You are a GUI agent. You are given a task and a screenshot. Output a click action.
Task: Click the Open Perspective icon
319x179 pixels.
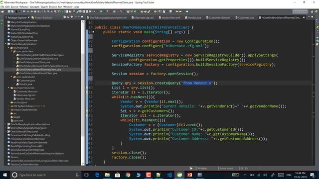click(312, 11)
